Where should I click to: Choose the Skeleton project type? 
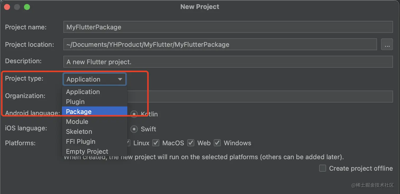point(79,132)
